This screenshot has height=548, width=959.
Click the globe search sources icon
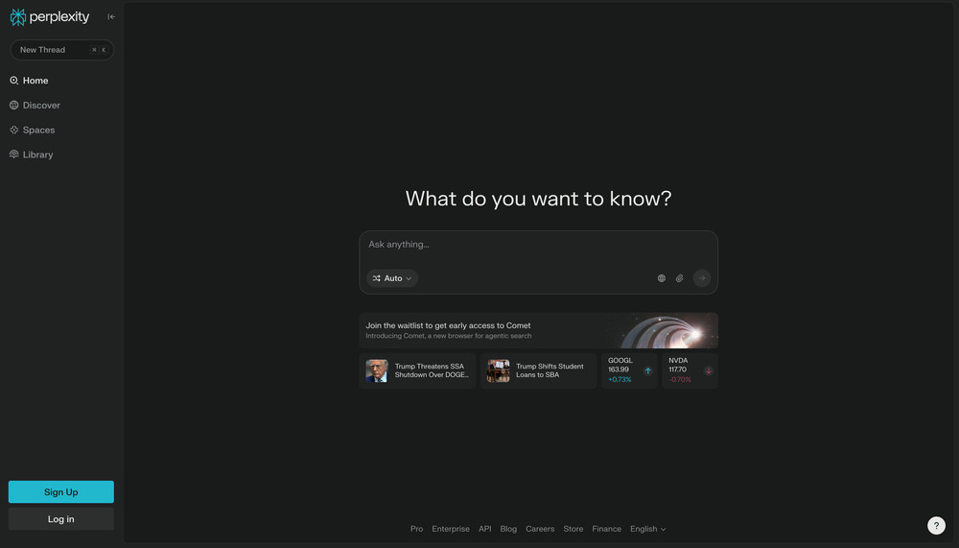[x=661, y=278]
